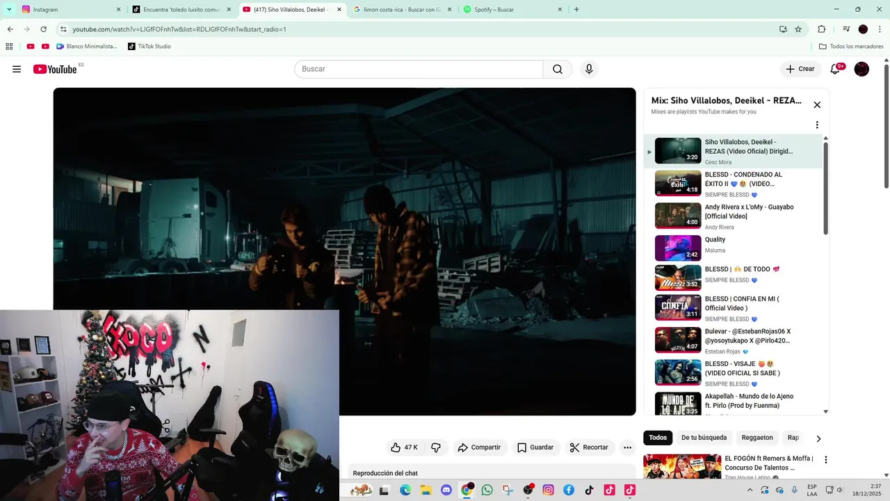Open File Explorer from the taskbar
Image resolution: width=890 pixels, height=501 pixels.
(426, 490)
